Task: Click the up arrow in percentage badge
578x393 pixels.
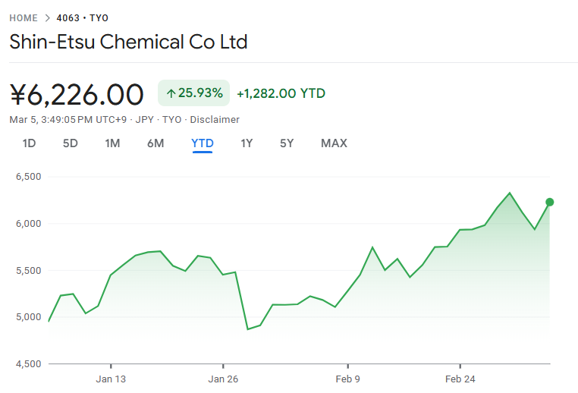Action: (x=171, y=94)
